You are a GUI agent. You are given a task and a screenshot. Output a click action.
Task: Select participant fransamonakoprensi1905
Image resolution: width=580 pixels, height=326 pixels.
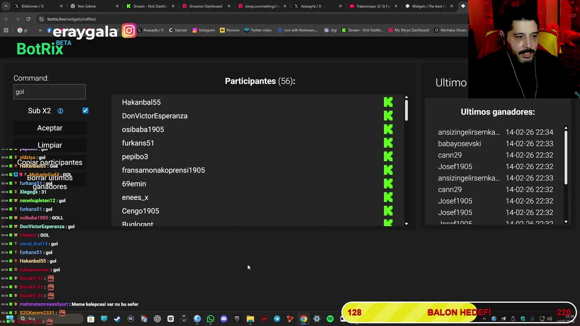click(163, 170)
